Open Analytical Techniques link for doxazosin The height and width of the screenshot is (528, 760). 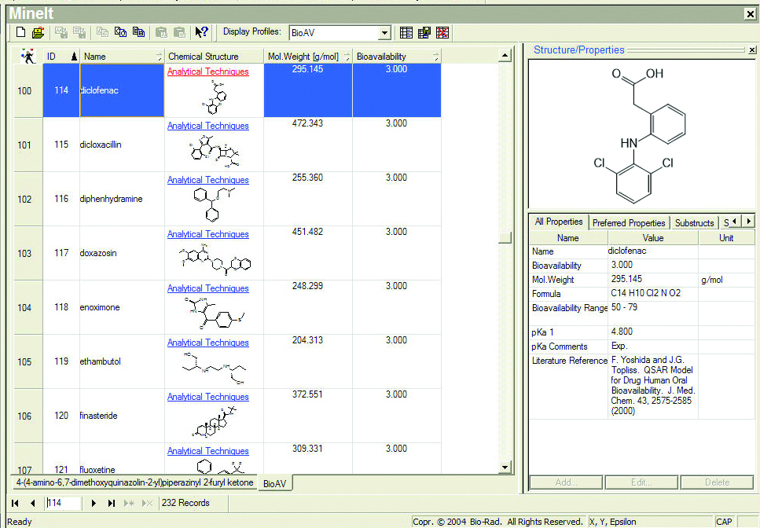pos(207,234)
